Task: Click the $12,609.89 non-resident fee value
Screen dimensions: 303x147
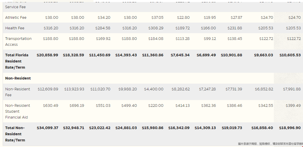Action: [48, 89]
